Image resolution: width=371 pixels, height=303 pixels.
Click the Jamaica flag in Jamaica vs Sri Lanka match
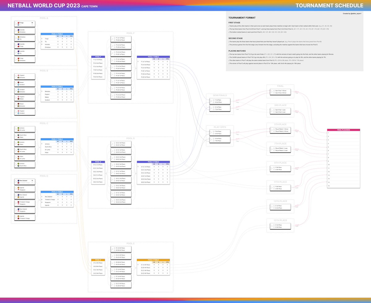19,128
